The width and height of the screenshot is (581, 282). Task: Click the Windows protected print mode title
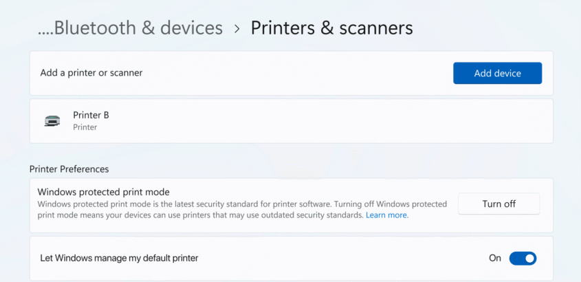103,192
